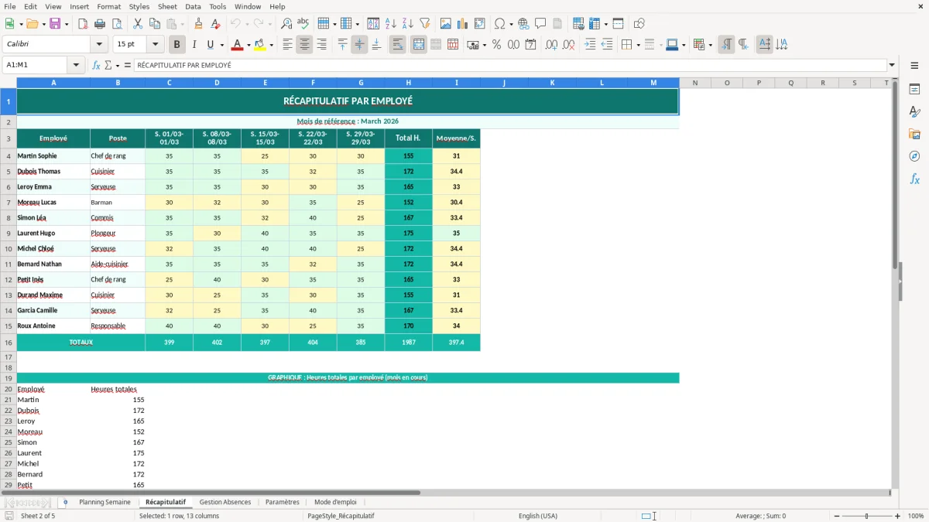Click the Print icon
Screen dimensions: 929x522
(x=100, y=24)
